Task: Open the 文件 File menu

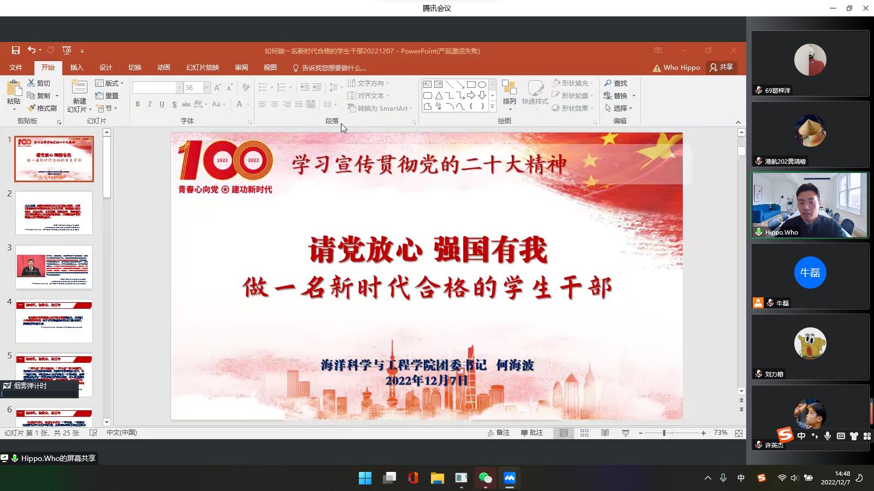Action: pos(16,68)
